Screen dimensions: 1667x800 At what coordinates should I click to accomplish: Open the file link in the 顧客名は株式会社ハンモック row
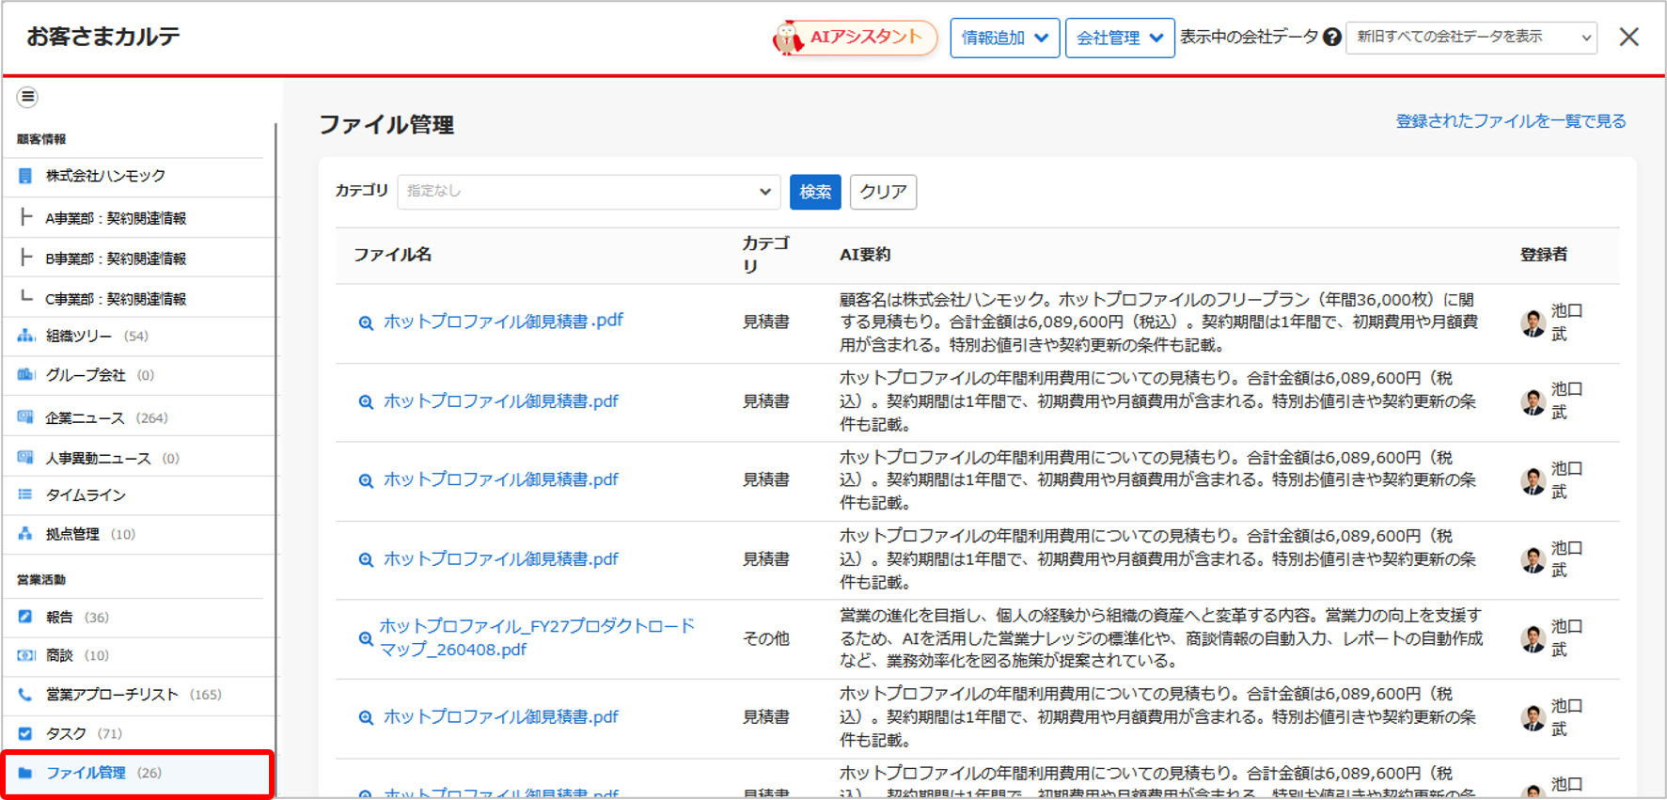click(503, 321)
